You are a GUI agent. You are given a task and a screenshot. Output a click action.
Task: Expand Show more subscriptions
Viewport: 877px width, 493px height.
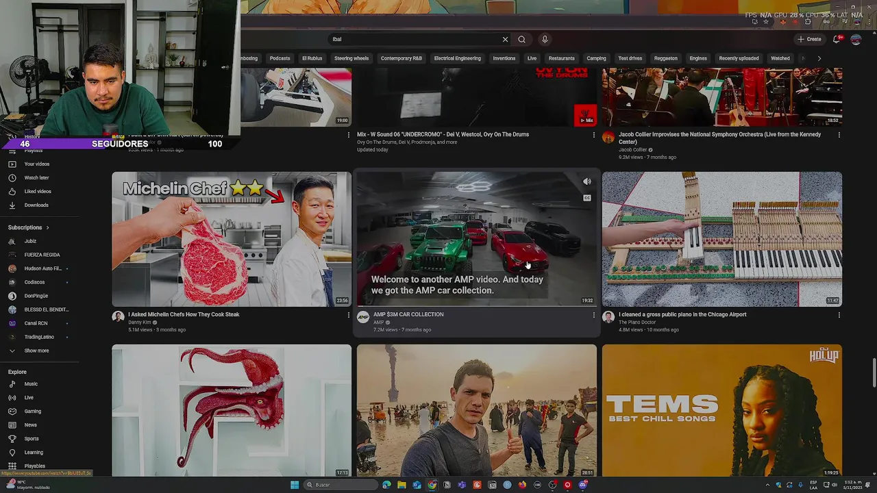(x=36, y=351)
